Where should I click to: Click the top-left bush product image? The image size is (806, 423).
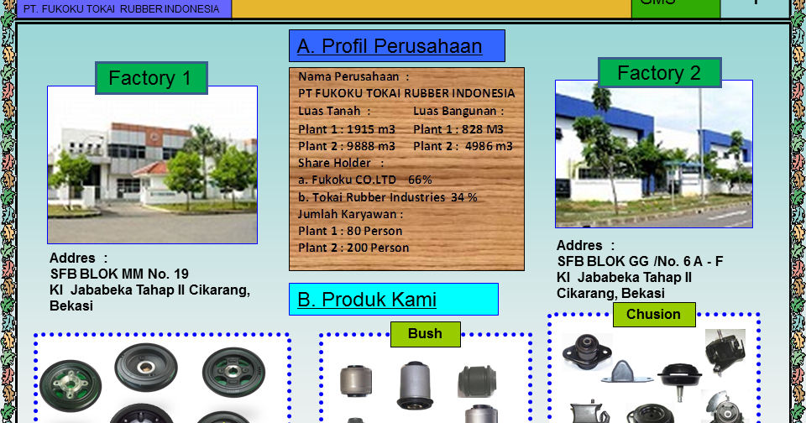(x=356, y=381)
